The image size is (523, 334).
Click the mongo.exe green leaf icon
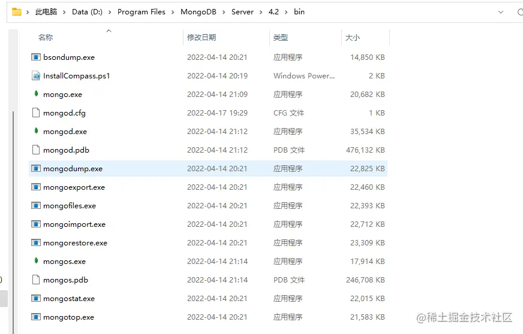(36, 94)
